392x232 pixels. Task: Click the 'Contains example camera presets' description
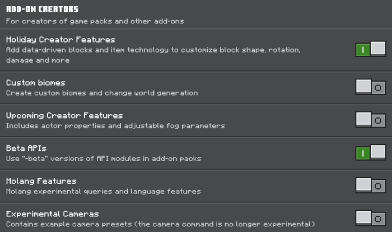tap(153, 224)
